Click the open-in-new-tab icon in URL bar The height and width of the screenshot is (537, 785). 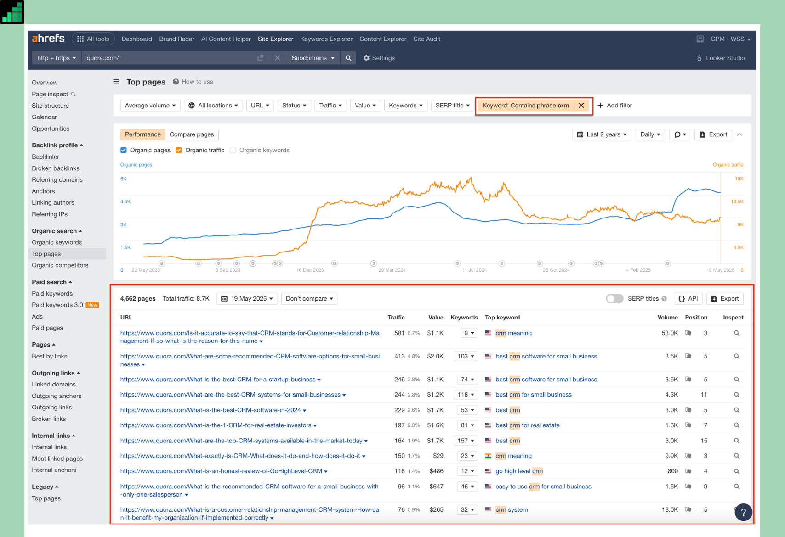(x=261, y=58)
